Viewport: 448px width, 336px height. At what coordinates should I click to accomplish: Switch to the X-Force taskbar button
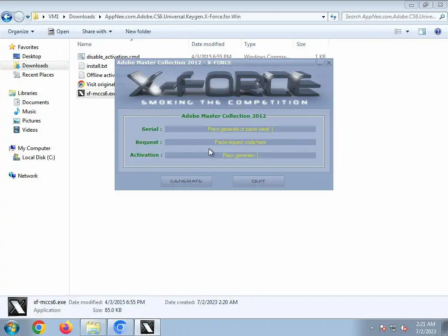[147, 327]
